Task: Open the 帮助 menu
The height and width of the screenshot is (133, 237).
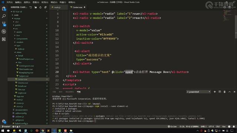Action: pos(72,2)
